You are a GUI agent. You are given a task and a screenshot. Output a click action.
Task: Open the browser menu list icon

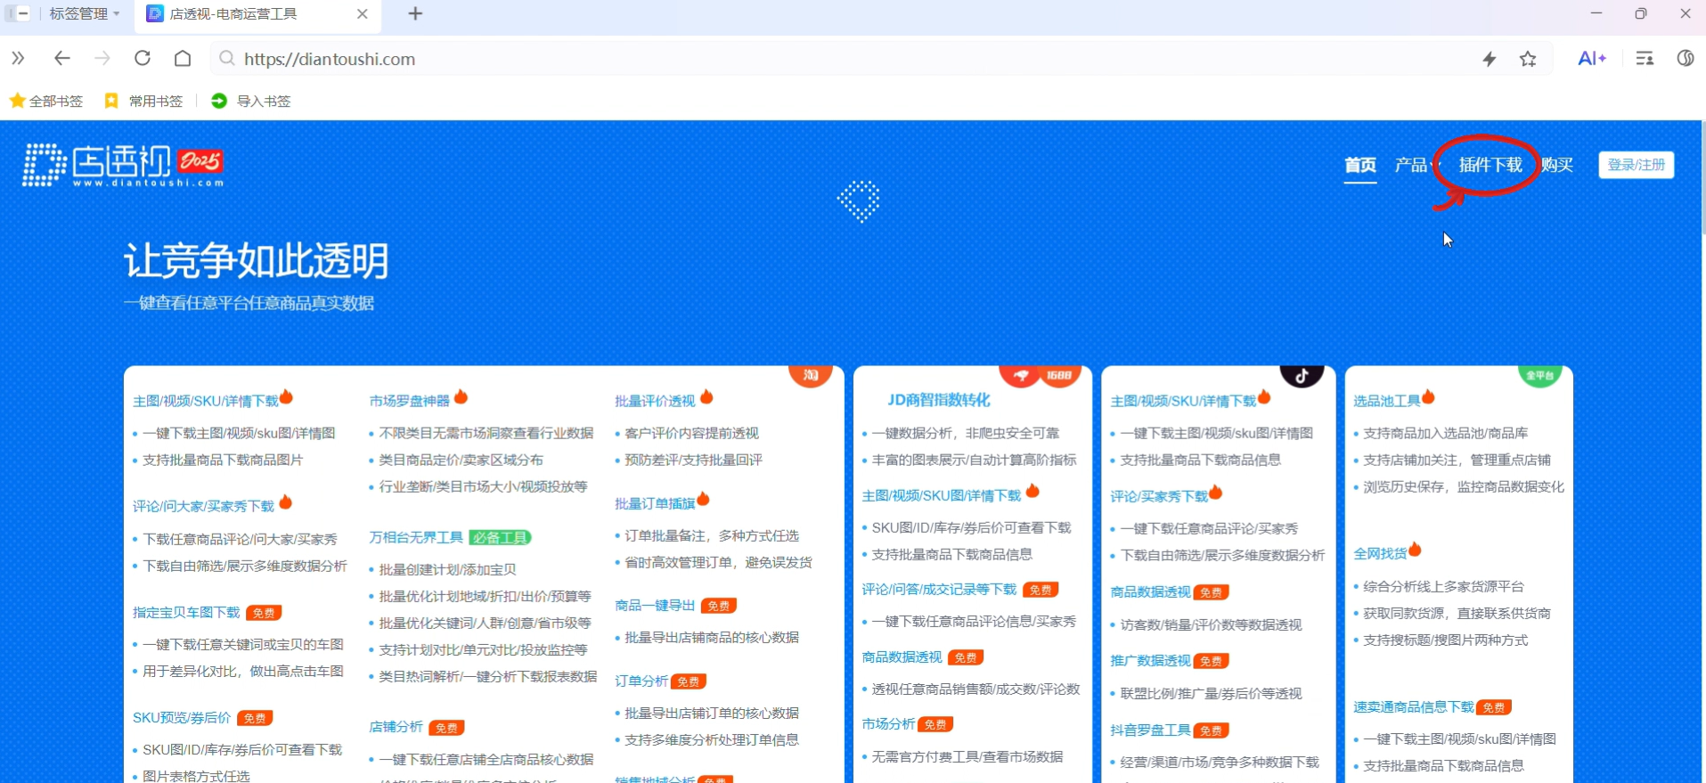pos(1645,59)
